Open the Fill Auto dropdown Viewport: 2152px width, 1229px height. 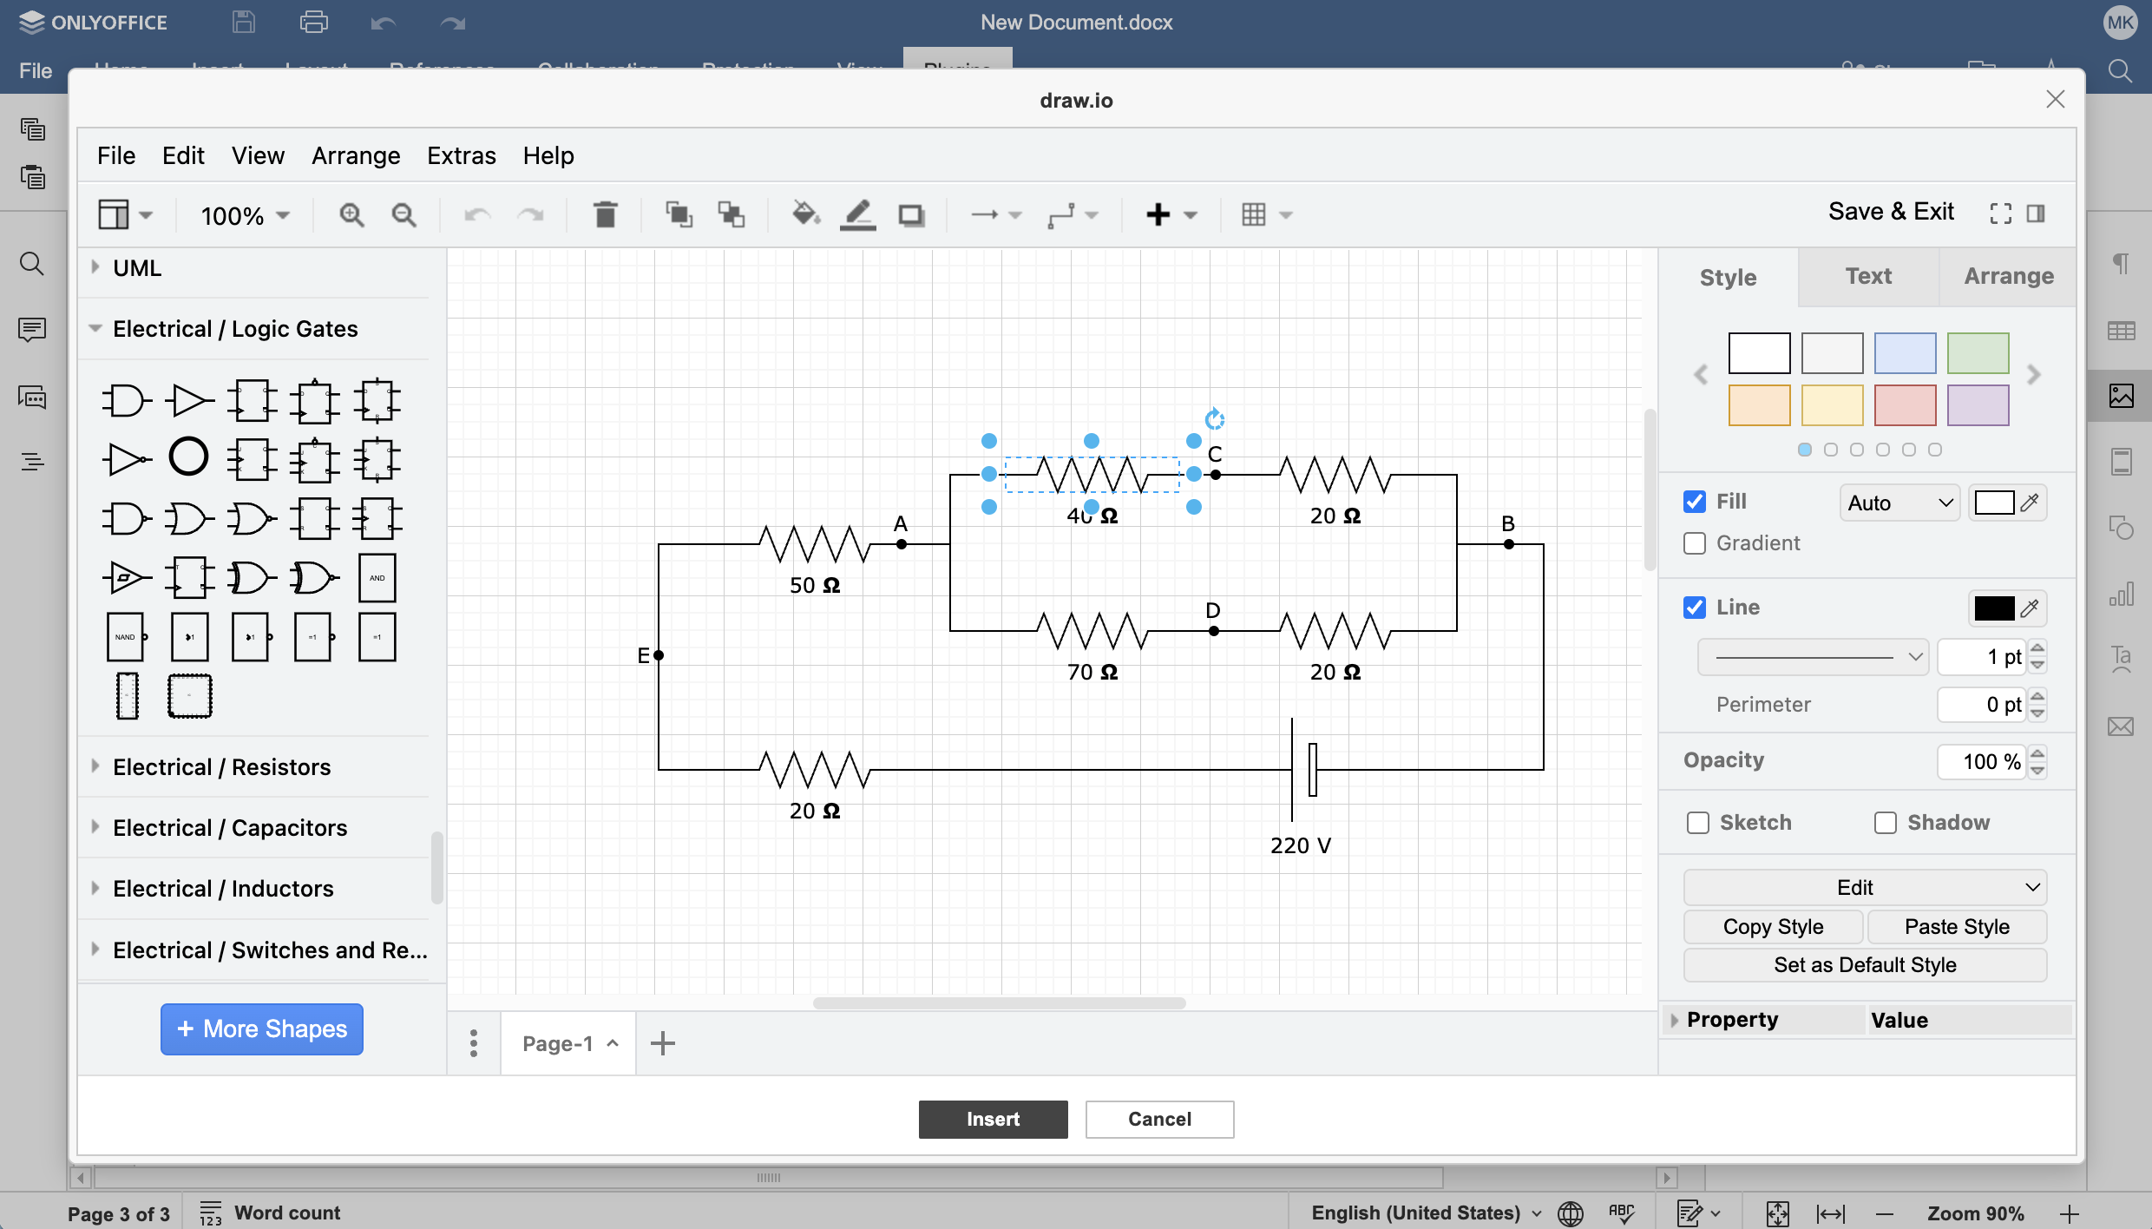coord(1899,503)
